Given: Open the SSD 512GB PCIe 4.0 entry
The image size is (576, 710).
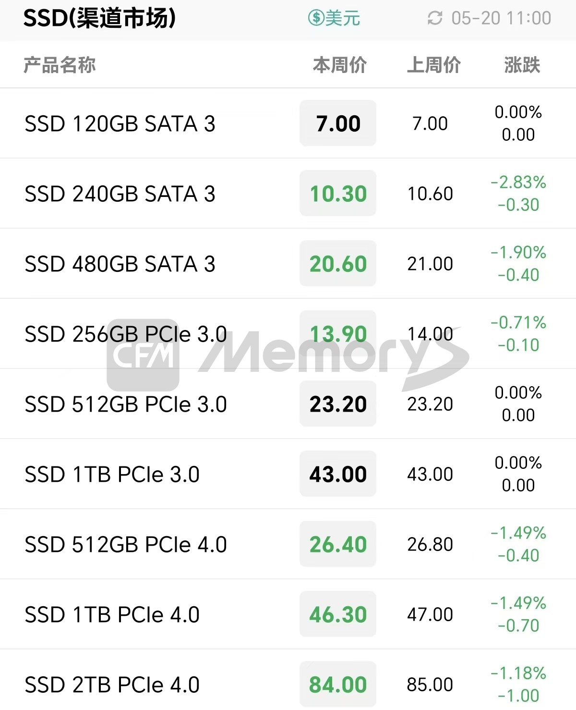Looking at the screenshot, I should (125, 544).
